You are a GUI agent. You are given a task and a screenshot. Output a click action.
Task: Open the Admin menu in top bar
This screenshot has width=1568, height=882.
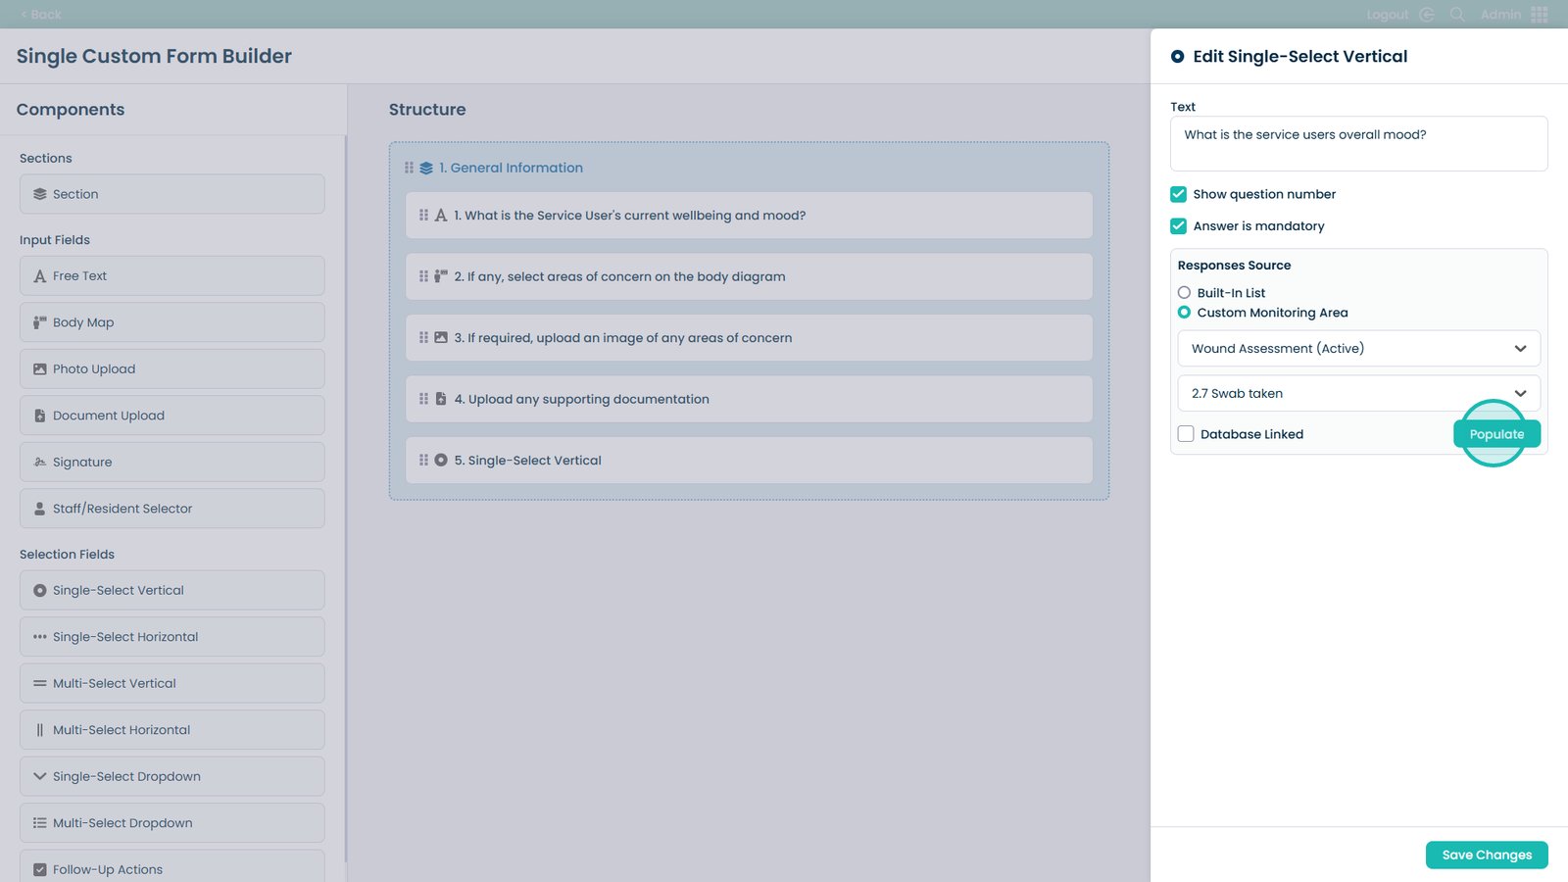pyautogui.click(x=1500, y=15)
